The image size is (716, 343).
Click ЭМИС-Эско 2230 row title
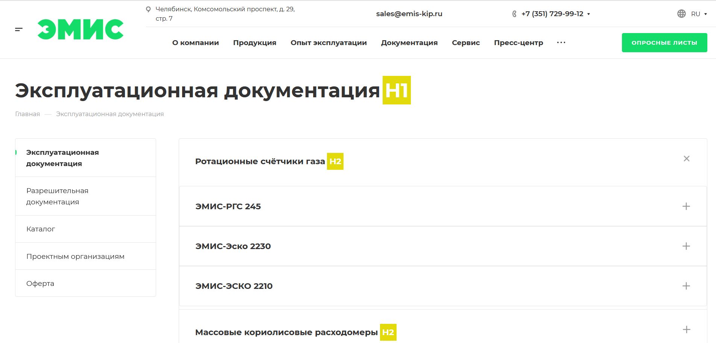pos(233,246)
